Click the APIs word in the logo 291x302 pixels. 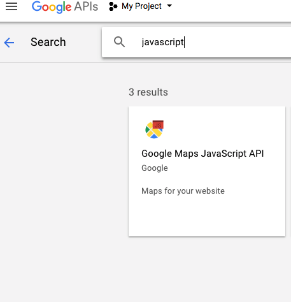86,6
